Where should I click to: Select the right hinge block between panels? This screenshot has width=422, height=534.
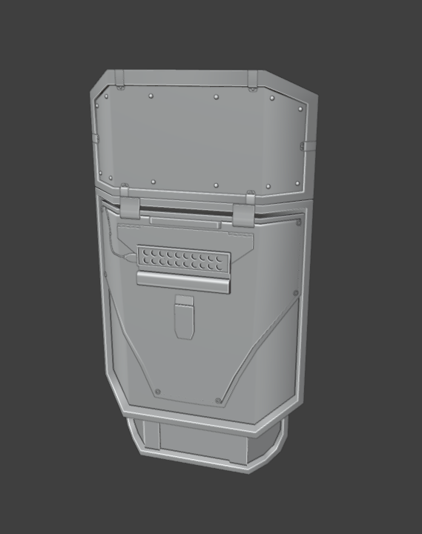pyautogui.click(x=244, y=215)
